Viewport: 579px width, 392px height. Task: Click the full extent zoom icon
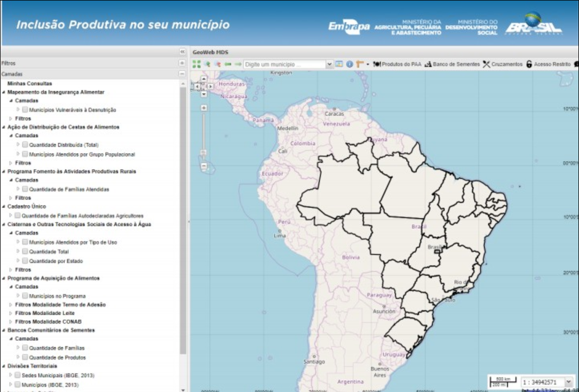[197, 64]
